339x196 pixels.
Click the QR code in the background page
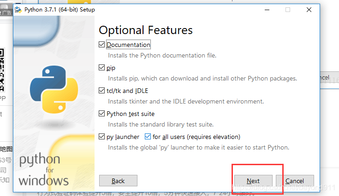point(2,70)
